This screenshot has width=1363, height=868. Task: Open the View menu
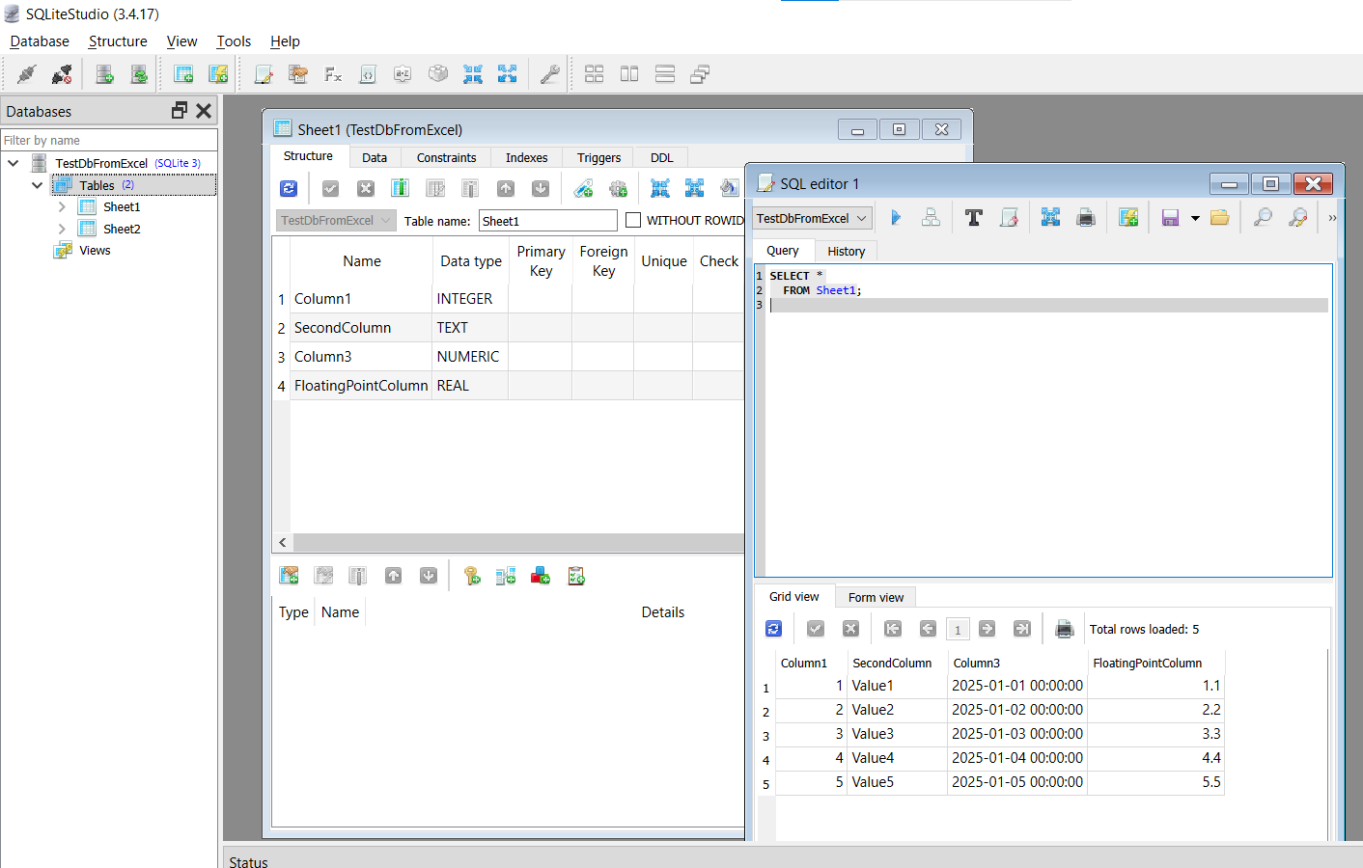[181, 41]
